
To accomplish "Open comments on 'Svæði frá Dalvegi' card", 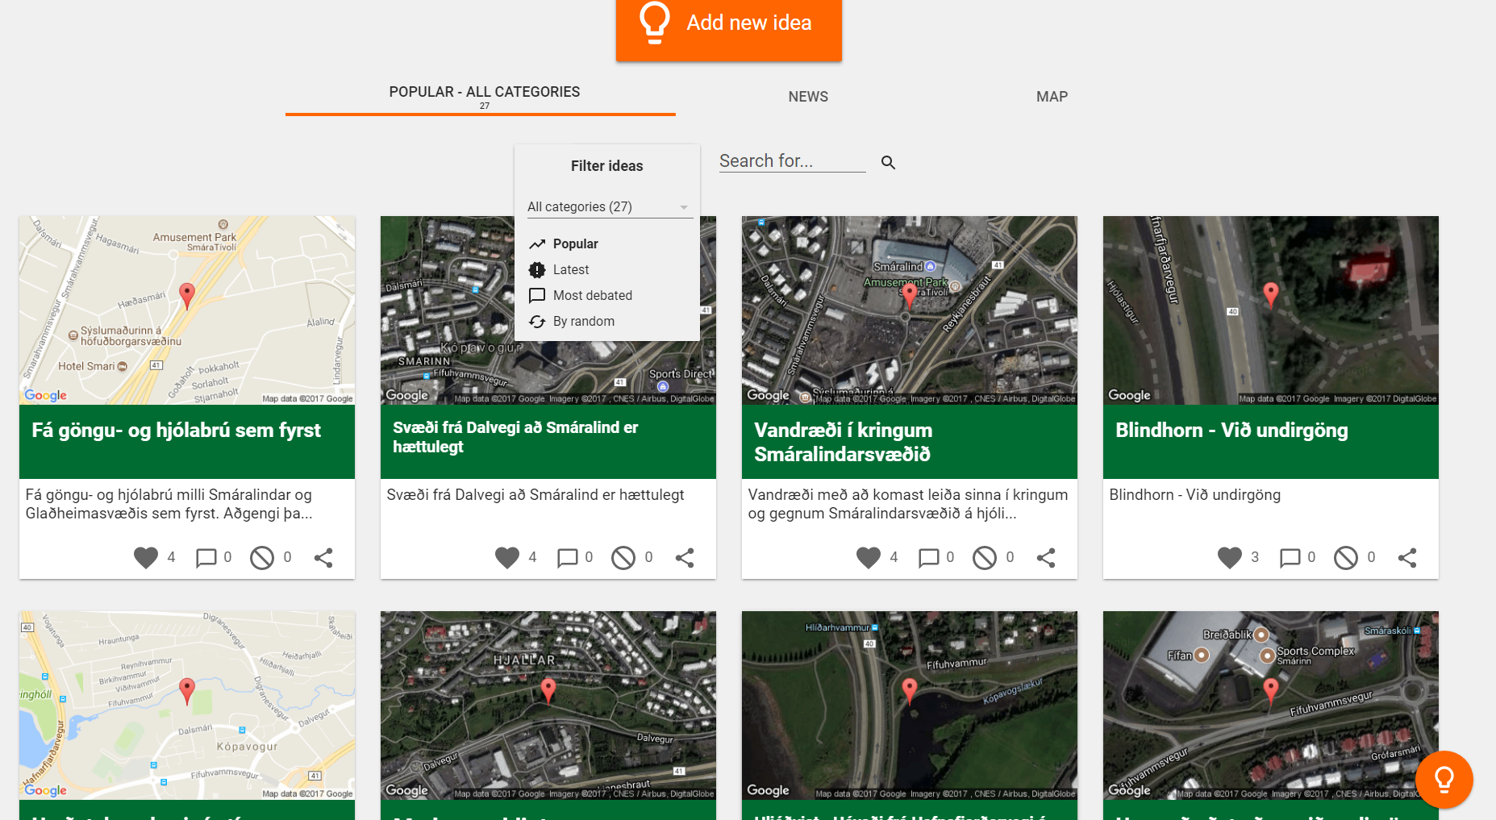I will pos(568,557).
